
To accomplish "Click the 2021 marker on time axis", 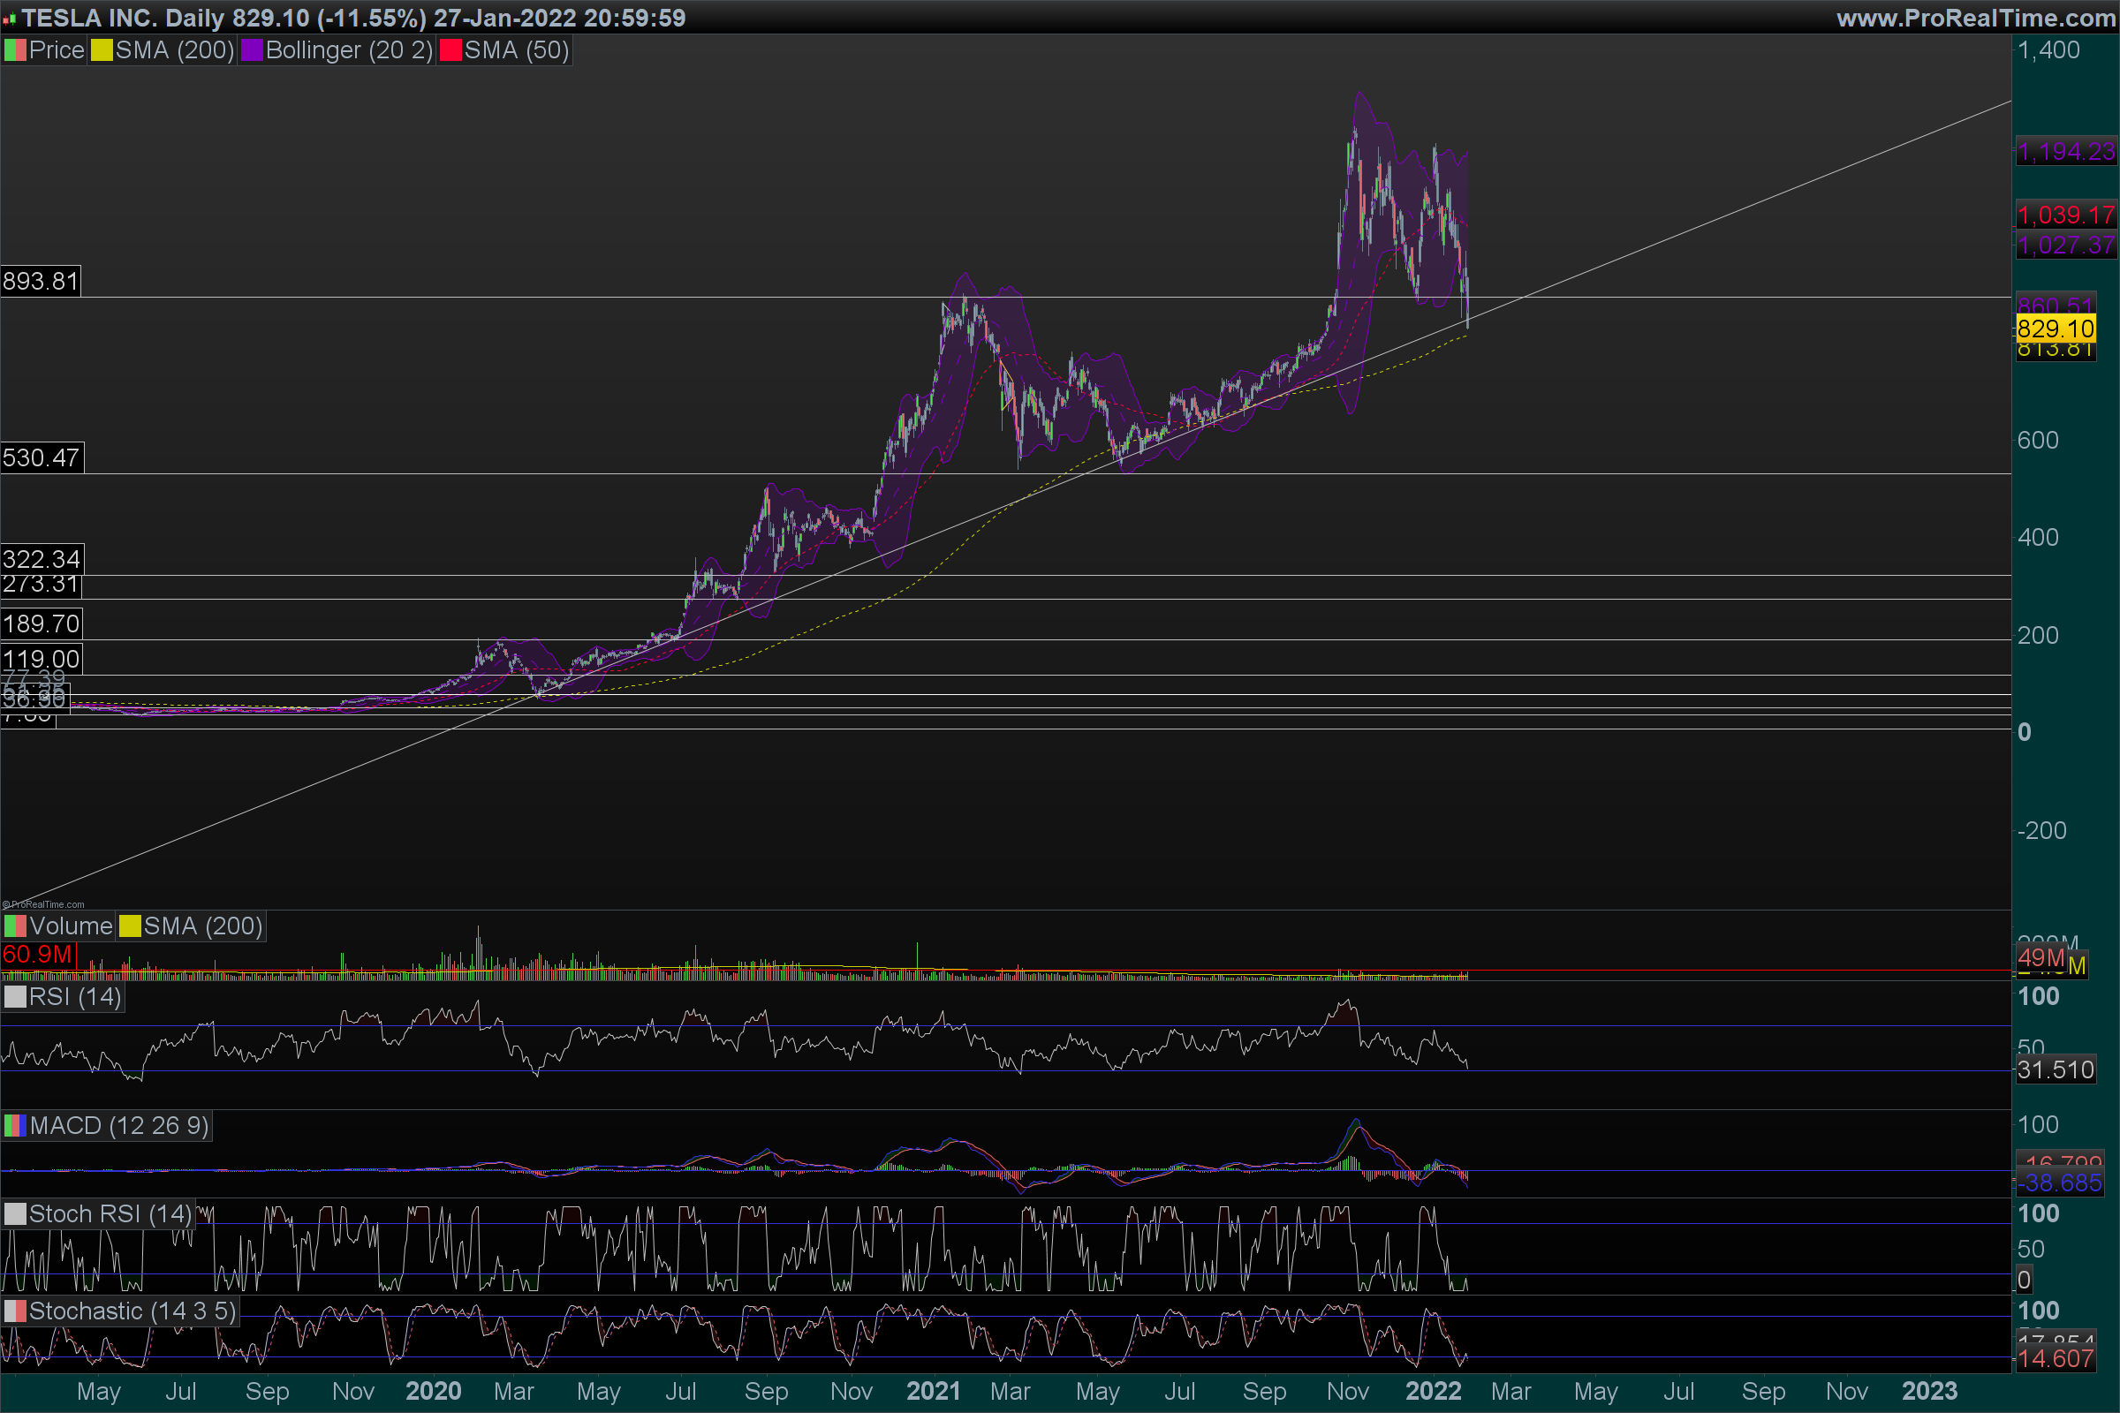I will click(x=933, y=1392).
